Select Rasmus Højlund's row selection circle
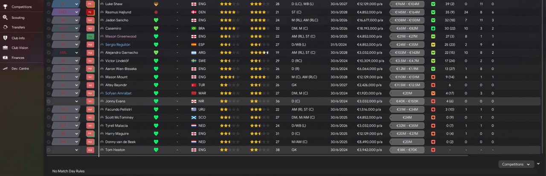The image size is (546, 176). point(49,12)
